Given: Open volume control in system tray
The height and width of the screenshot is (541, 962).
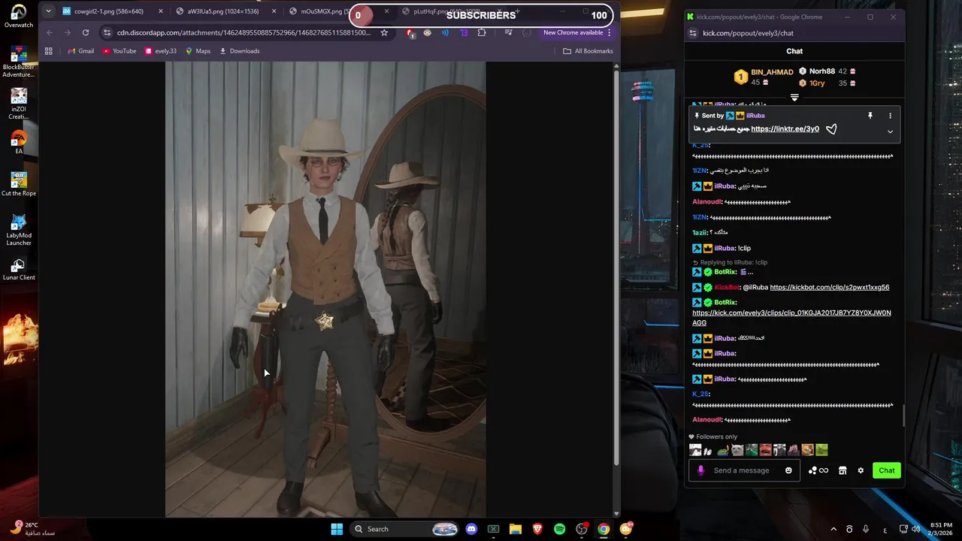Looking at the screenshot, I should (915, 529).
